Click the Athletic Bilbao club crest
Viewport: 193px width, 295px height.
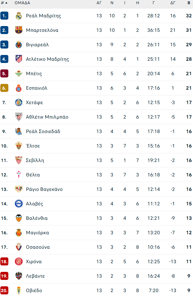pyautogui.click(x=19, y=117)
